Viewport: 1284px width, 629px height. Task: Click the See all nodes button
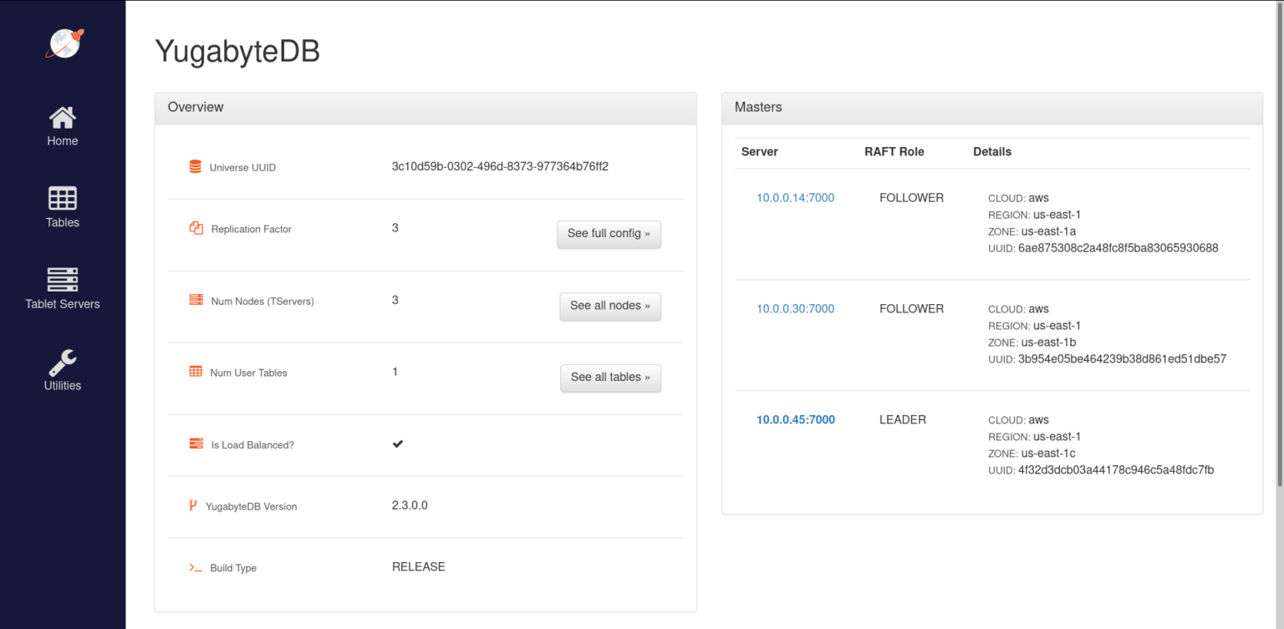coord(610,306)
